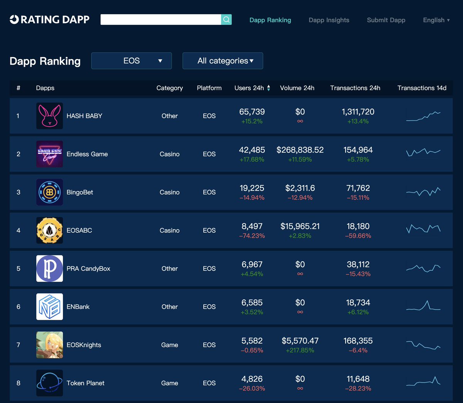Click the ENBank cube icon
Viewport: 463px width, 403px height.
pyautogui.click(x=49, y=307)
